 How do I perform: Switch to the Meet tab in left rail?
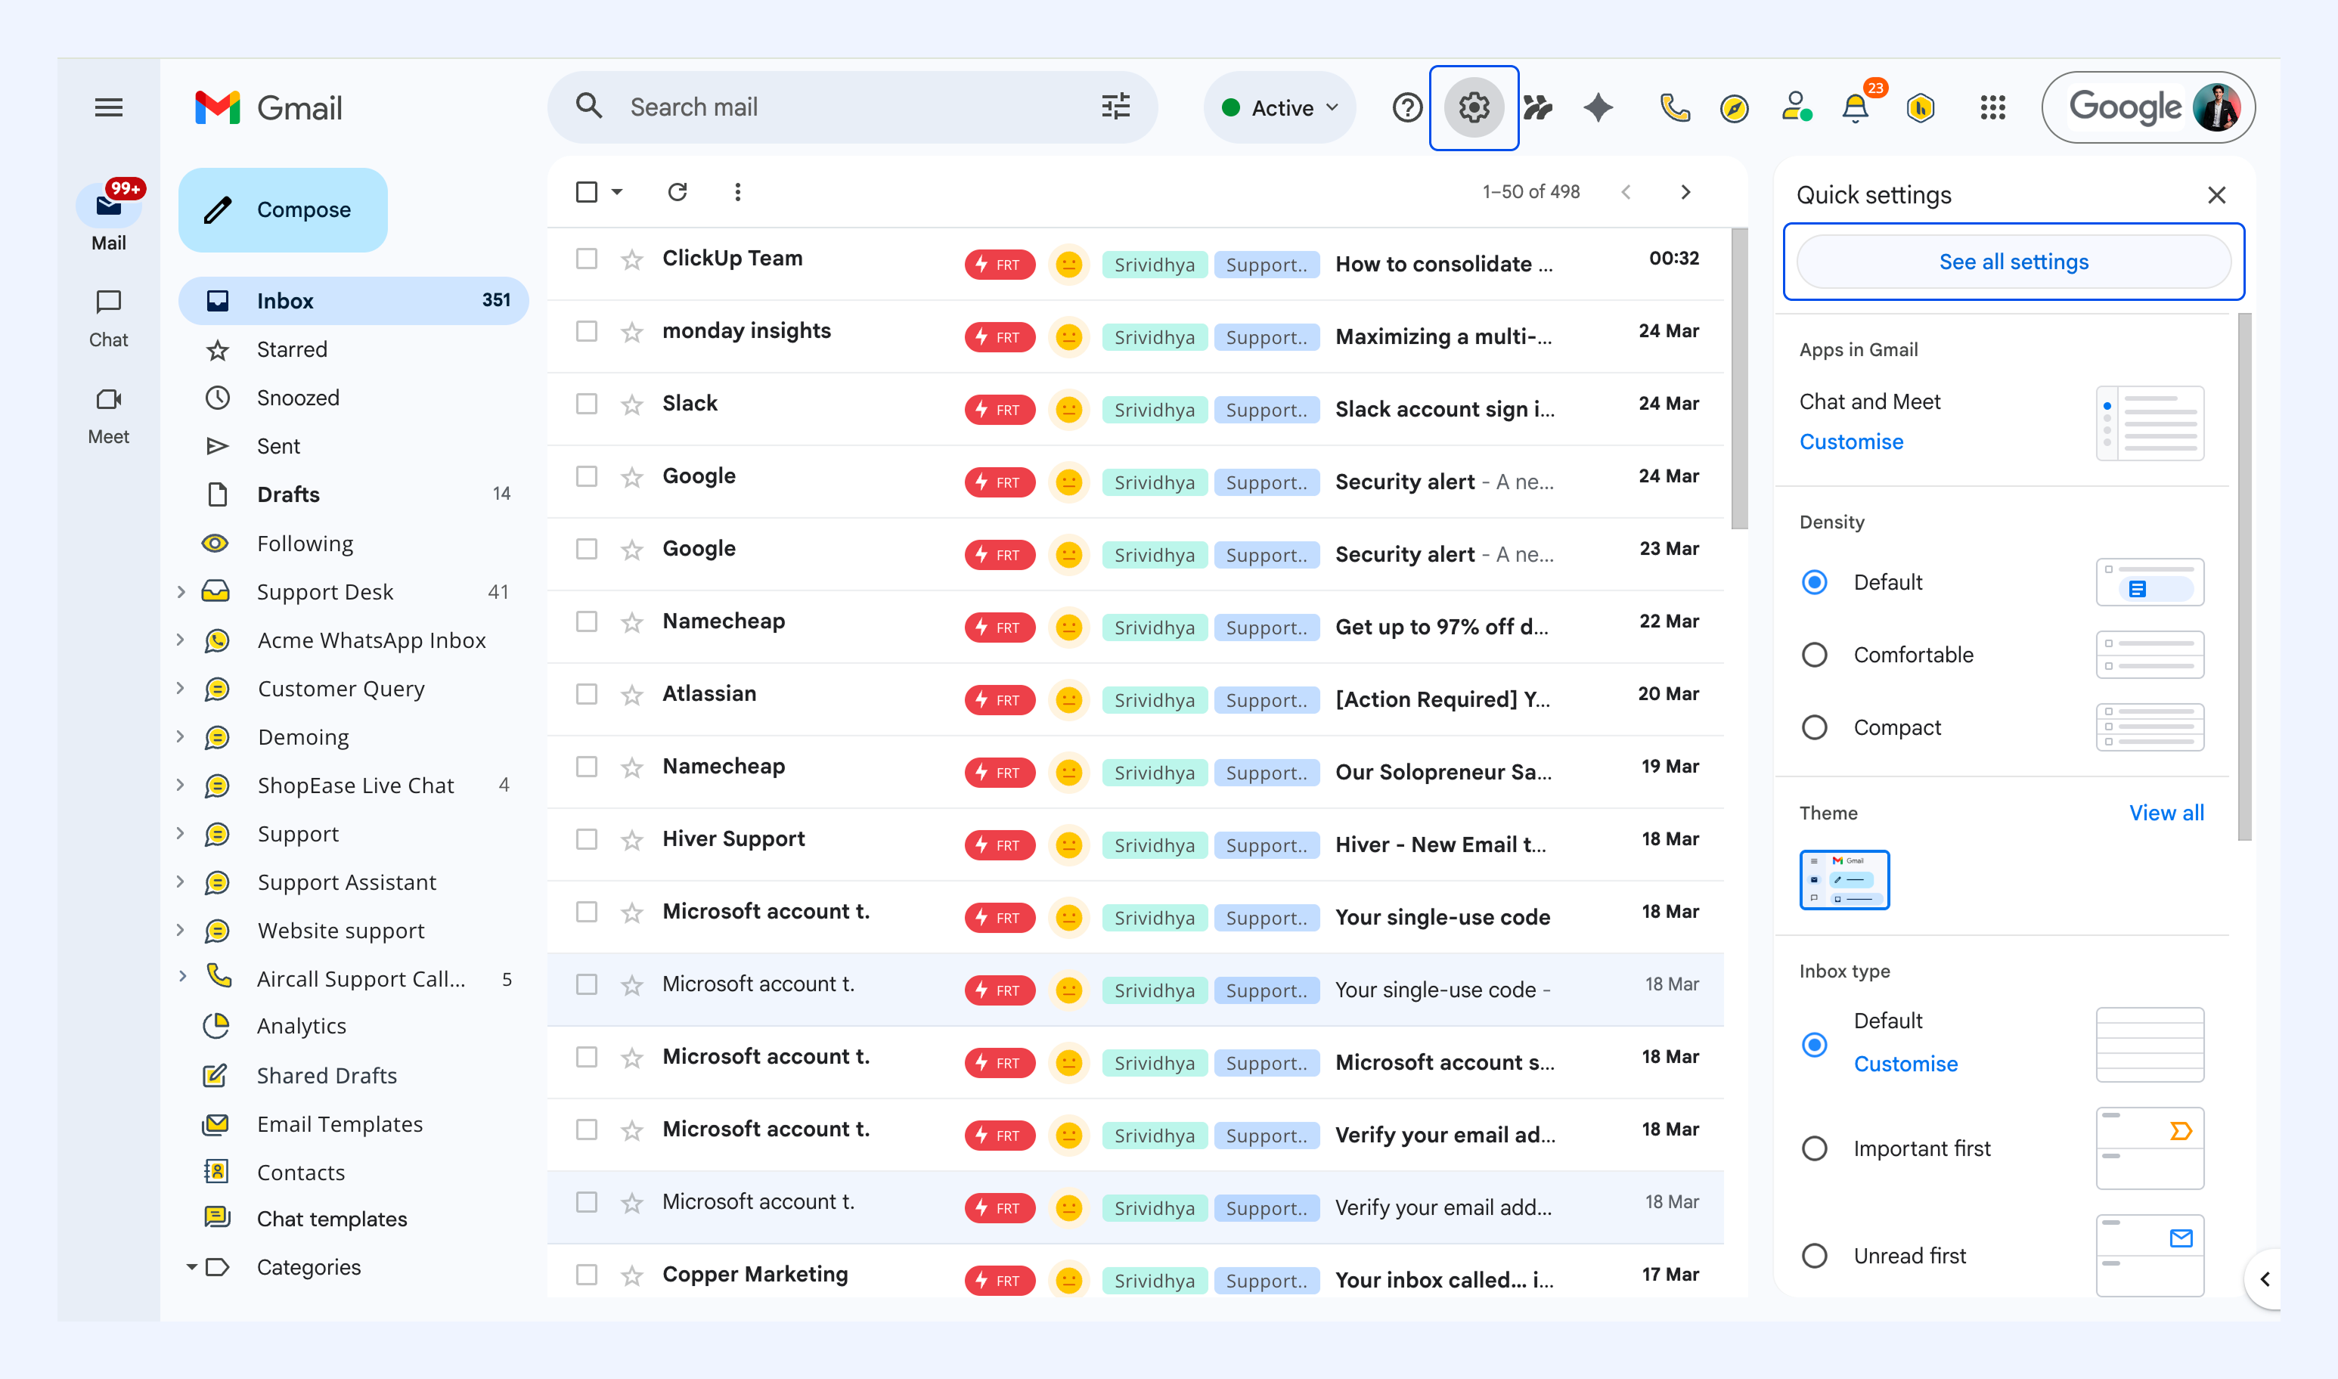109,414
